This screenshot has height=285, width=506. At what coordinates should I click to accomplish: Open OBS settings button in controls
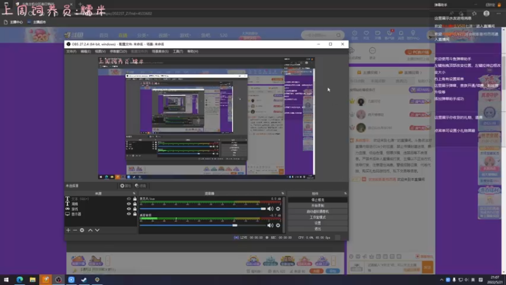click(318, 223)
